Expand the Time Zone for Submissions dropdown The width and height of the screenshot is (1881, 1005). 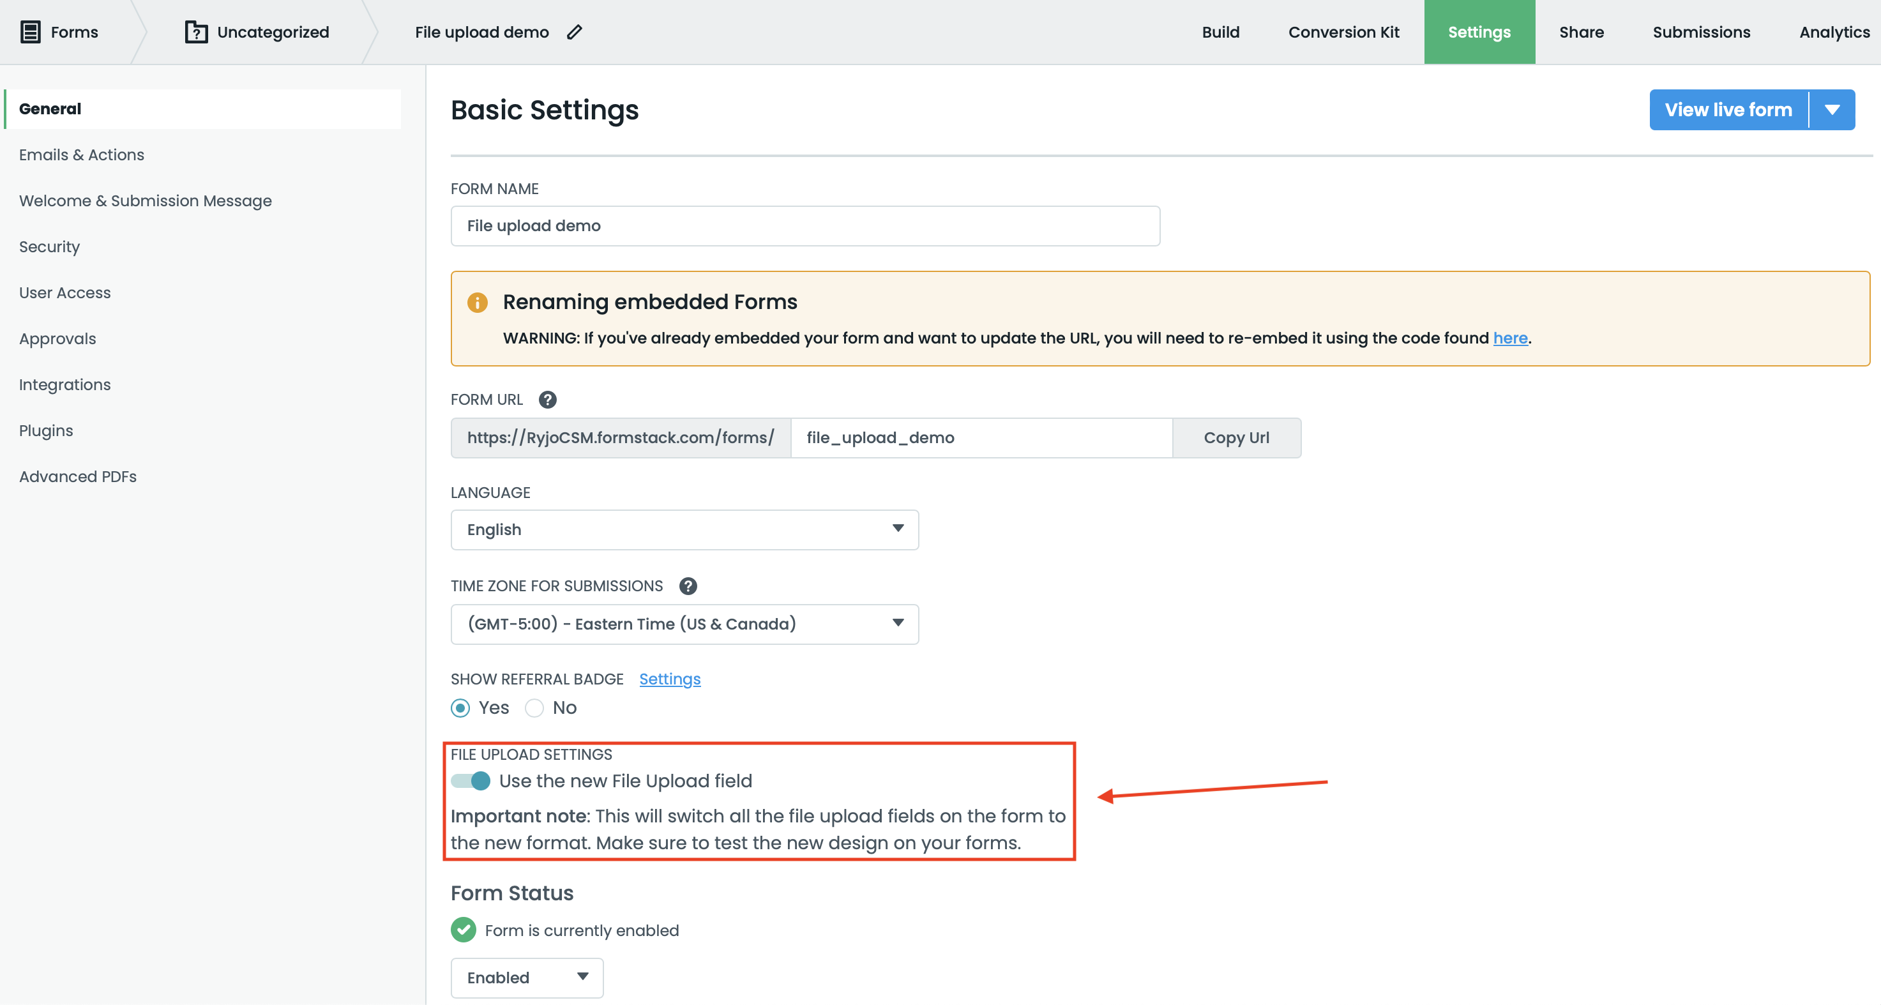pos(684,624)
